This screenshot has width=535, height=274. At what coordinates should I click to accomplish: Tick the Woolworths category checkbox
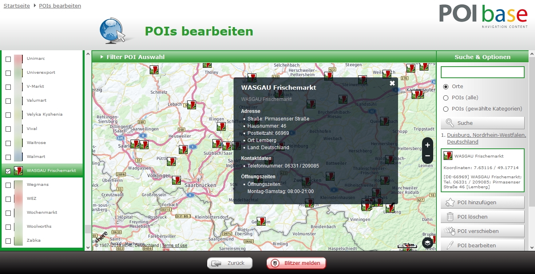[x=8, y=227]
